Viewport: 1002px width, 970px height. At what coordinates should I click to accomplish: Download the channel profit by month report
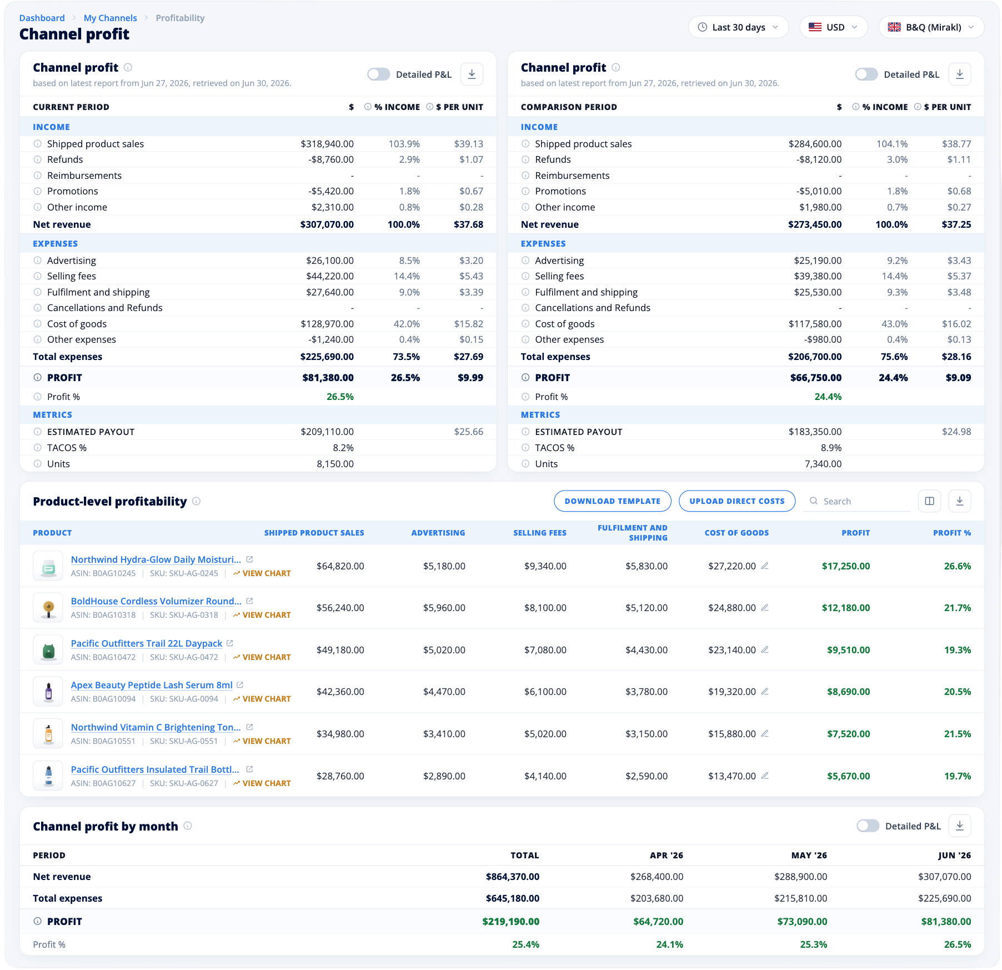pyautogui.click(x=959, y=826)
